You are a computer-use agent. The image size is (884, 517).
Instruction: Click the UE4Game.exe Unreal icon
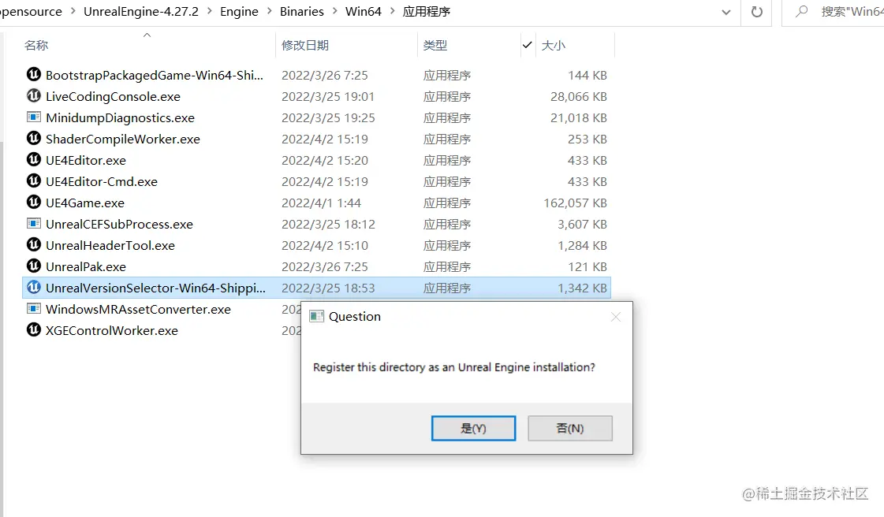point(34,202)
